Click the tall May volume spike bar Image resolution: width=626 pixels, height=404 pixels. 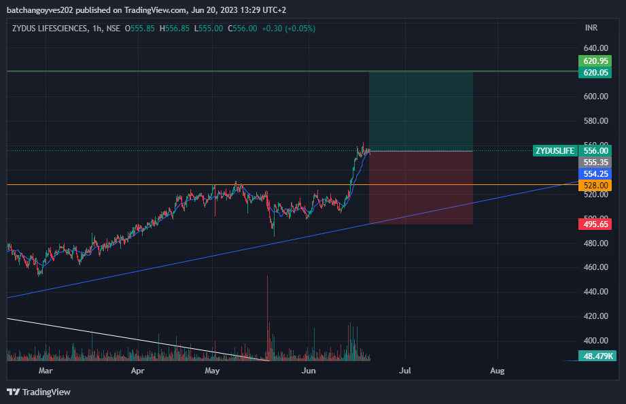point(268,318)
